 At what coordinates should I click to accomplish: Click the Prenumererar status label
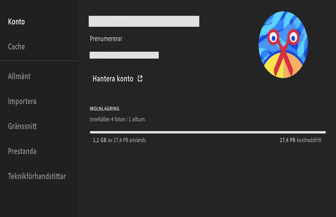point(106,39)
